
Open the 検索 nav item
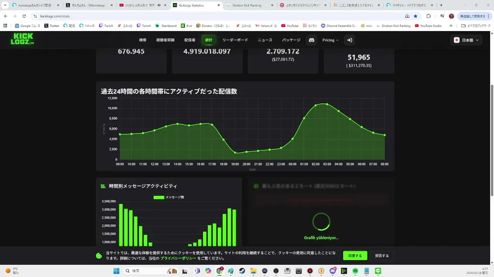click(x=143, y=40)
